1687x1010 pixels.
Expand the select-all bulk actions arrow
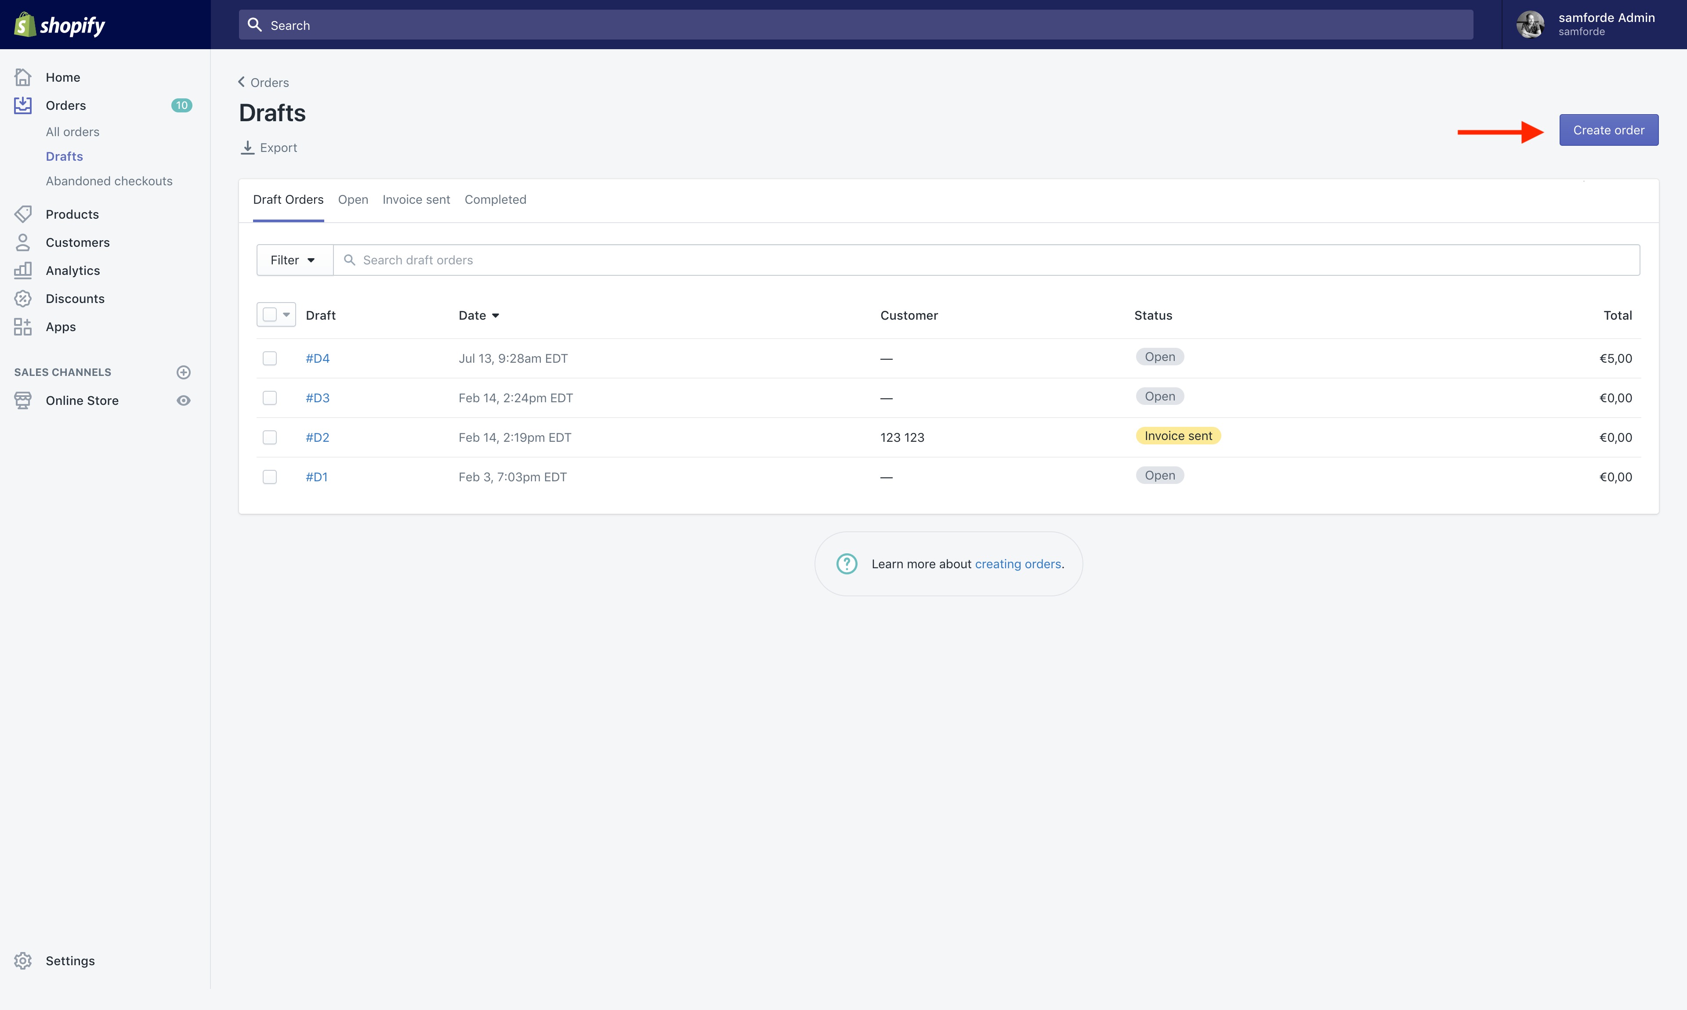coord(286,314)
